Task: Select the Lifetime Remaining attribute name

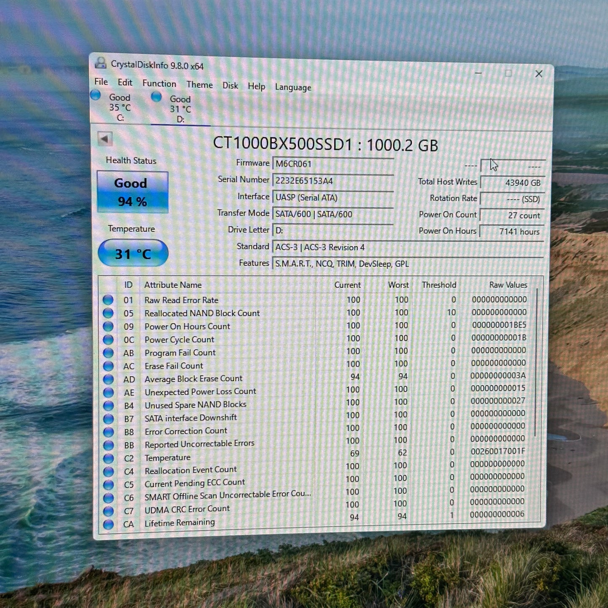Action: pyautogui.click(x=180, y=523)
